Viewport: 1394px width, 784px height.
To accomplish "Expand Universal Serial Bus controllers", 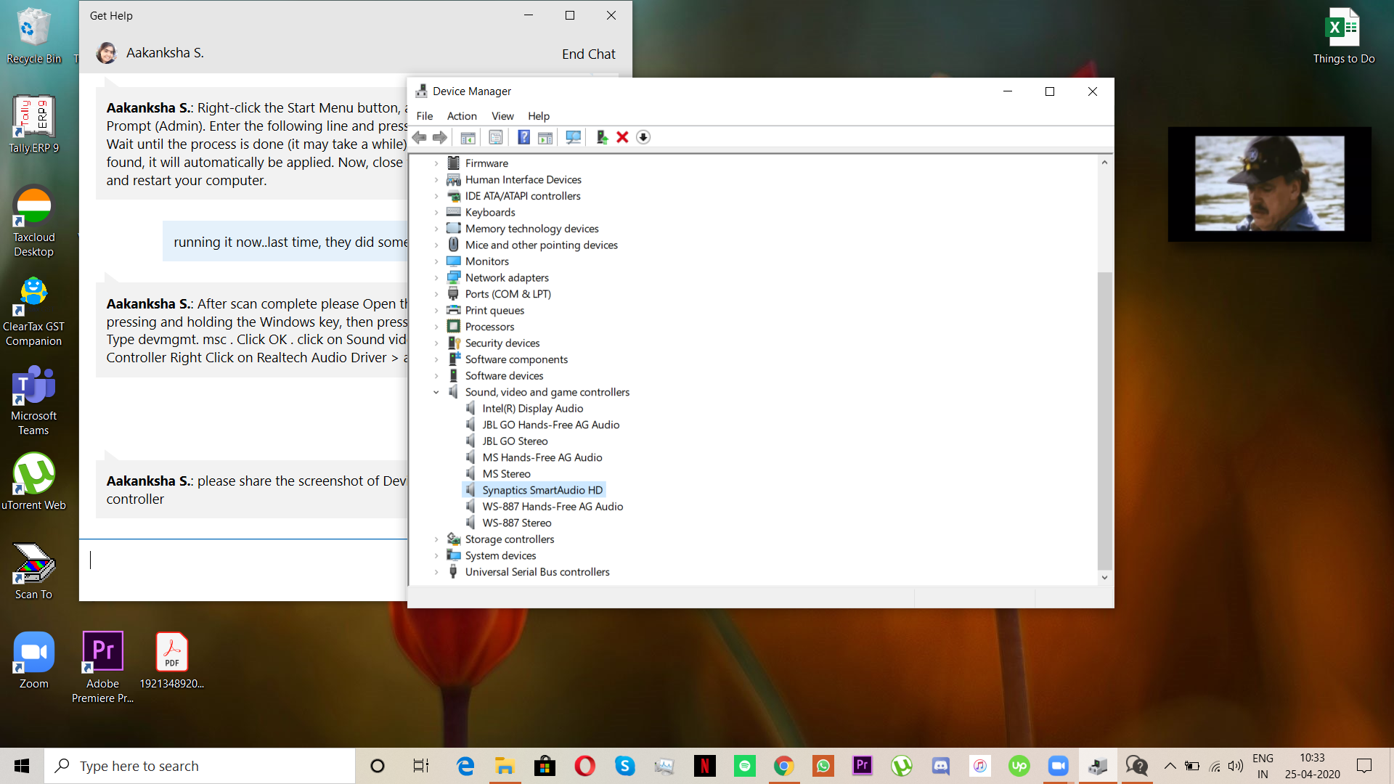I will (436, 572).
